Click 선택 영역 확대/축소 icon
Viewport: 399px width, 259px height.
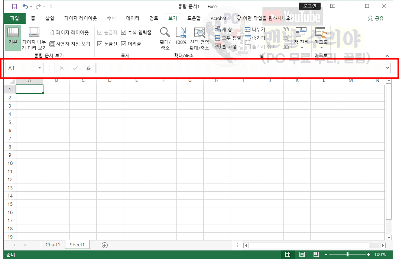pyautogui.click(x=199, y=37)
